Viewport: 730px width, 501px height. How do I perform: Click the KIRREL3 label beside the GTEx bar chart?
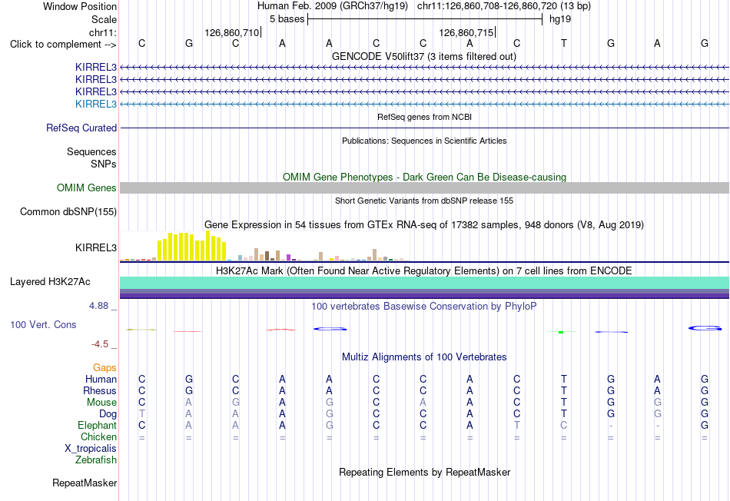pyautogui.click(x=96, y=247)
